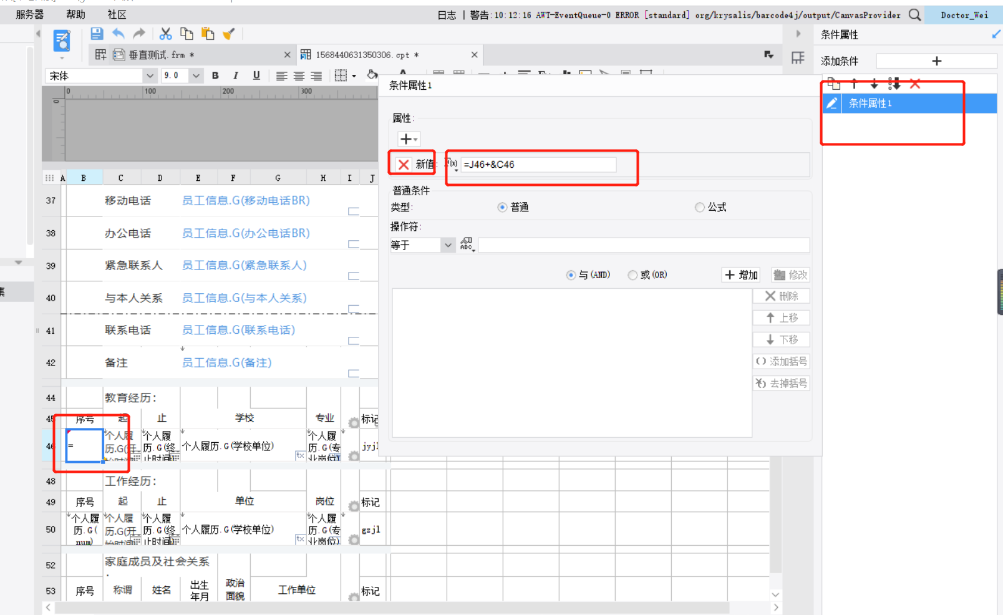1003x615 pixels.
Task: Toggle underline formatting
Action: (x=256, y=75)
